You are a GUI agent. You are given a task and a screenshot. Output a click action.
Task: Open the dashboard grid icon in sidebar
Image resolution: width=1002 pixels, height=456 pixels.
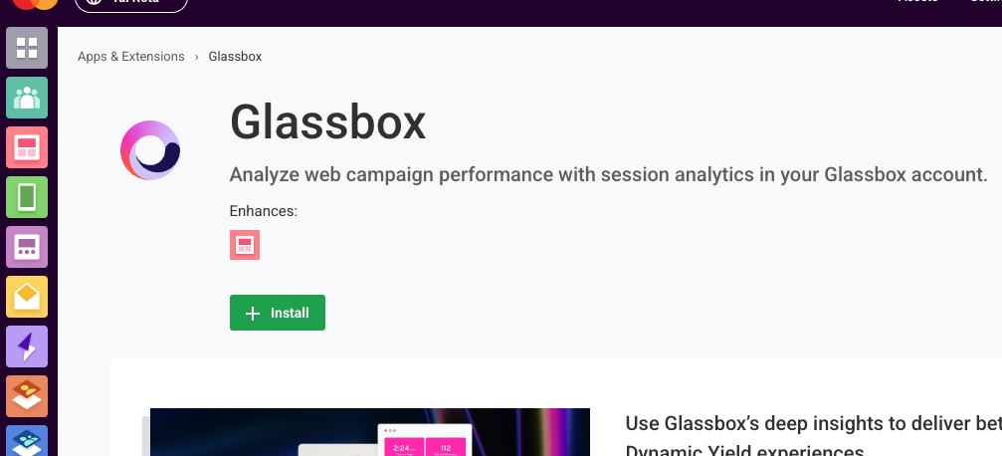[x=27, y=48]
